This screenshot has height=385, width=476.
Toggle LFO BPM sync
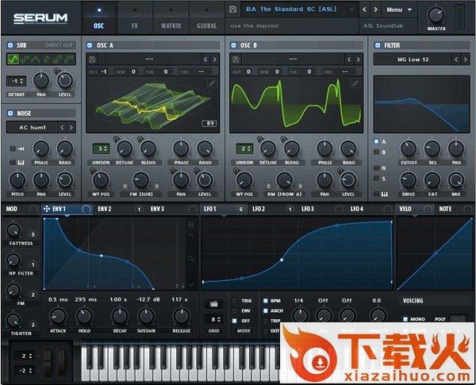[x=265, y=301]
